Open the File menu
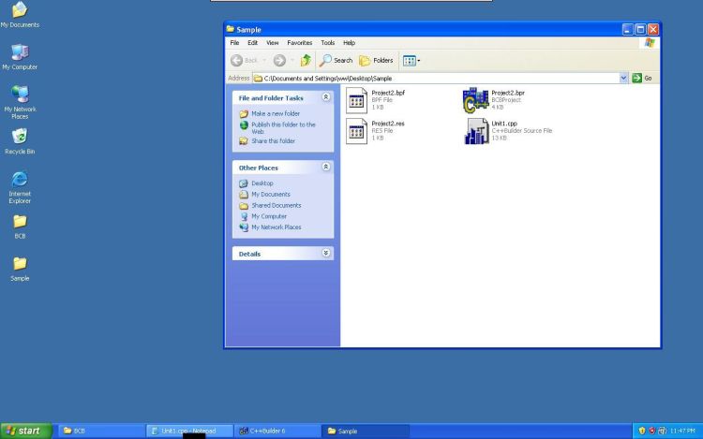The image size is (703, 439). tap(234, 43)
